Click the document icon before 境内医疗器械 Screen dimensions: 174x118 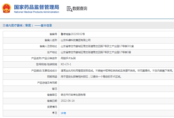pos(4,25)
